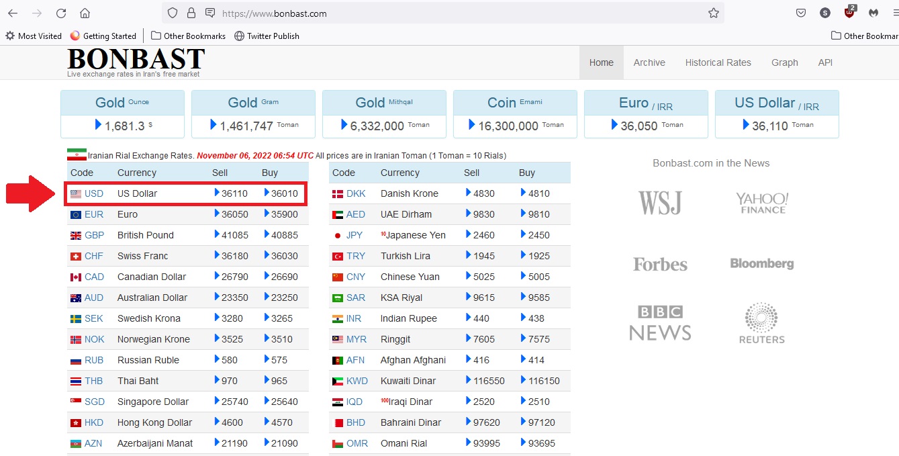899x456 pixels.
Task: Click the Malwarebytes extension icon
Action: click(873, 13)
